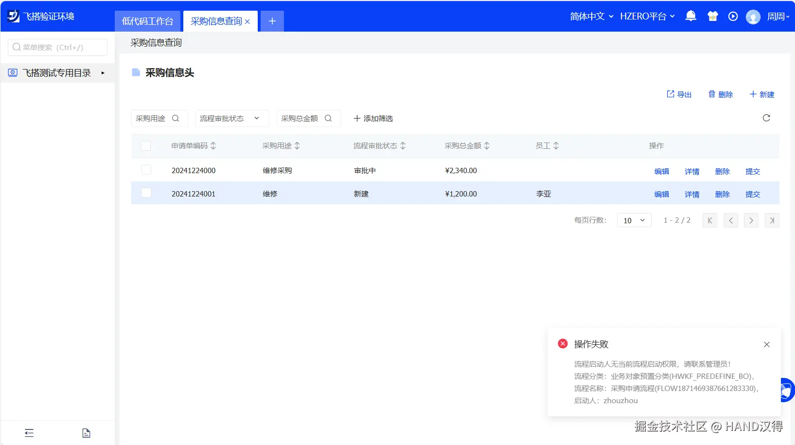
Task: Click the 导出 export button
Action: click(x=679, y=94)
